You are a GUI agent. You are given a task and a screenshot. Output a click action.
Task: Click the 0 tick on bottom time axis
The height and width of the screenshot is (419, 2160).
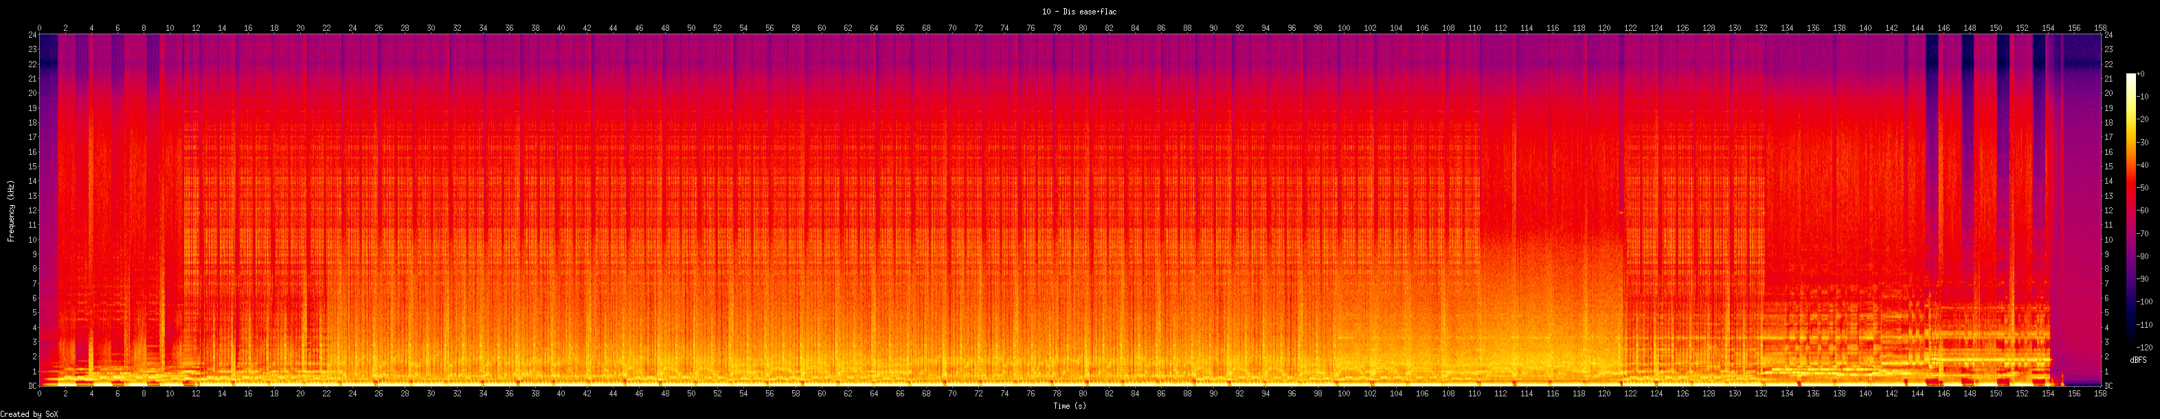point(39,392)
